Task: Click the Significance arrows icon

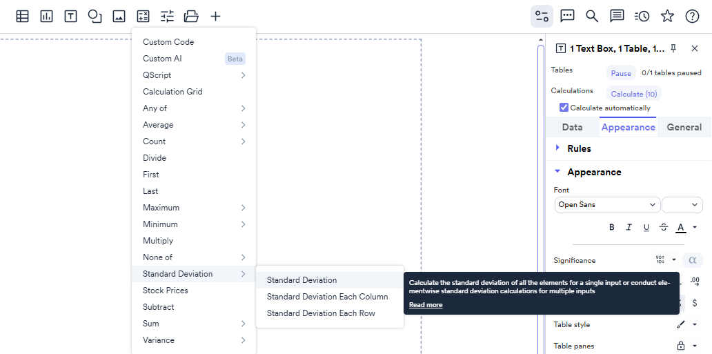Action: tap(660, 260)
